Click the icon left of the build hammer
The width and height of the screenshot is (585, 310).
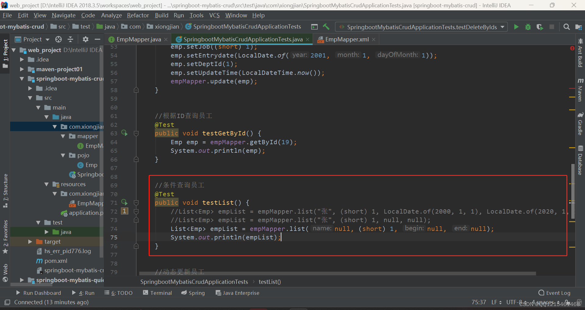pyautogui.click(x=314, y=27)
